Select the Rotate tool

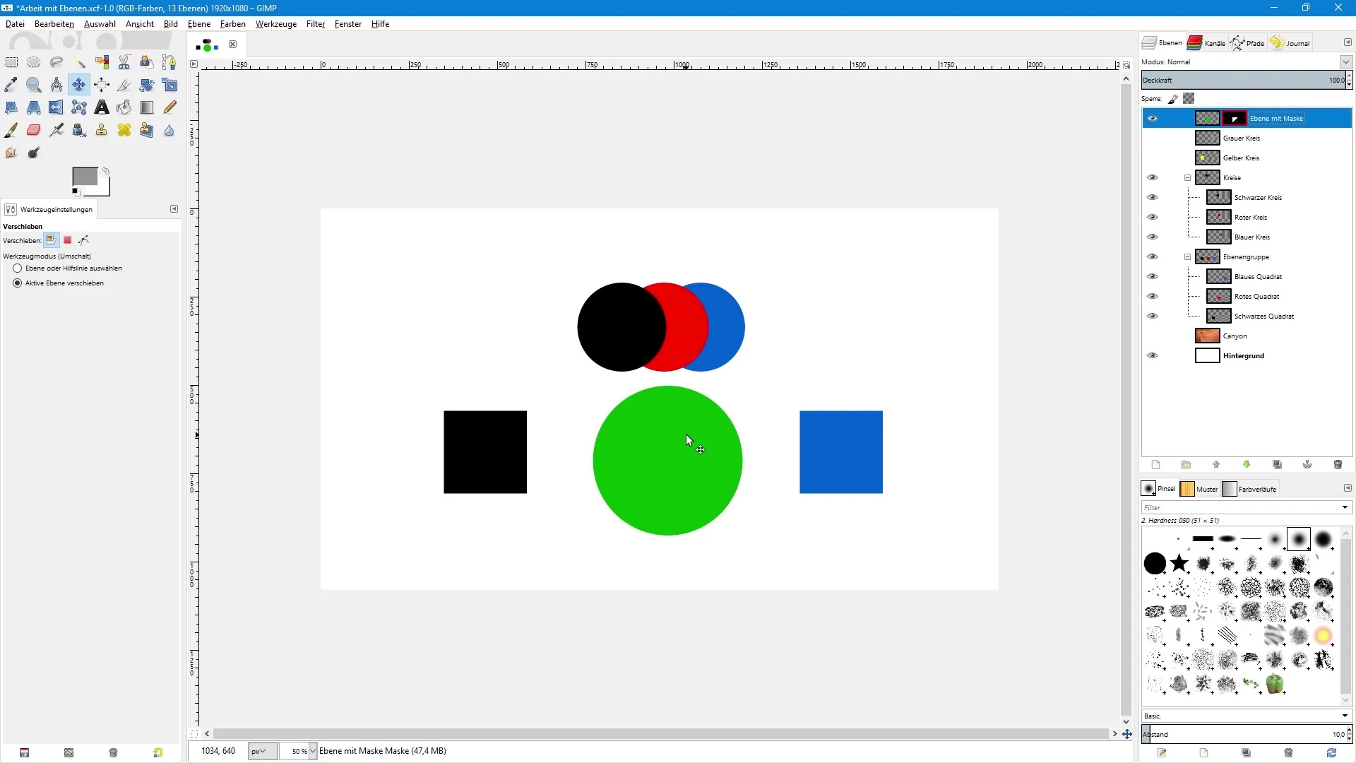click(147, 85)
